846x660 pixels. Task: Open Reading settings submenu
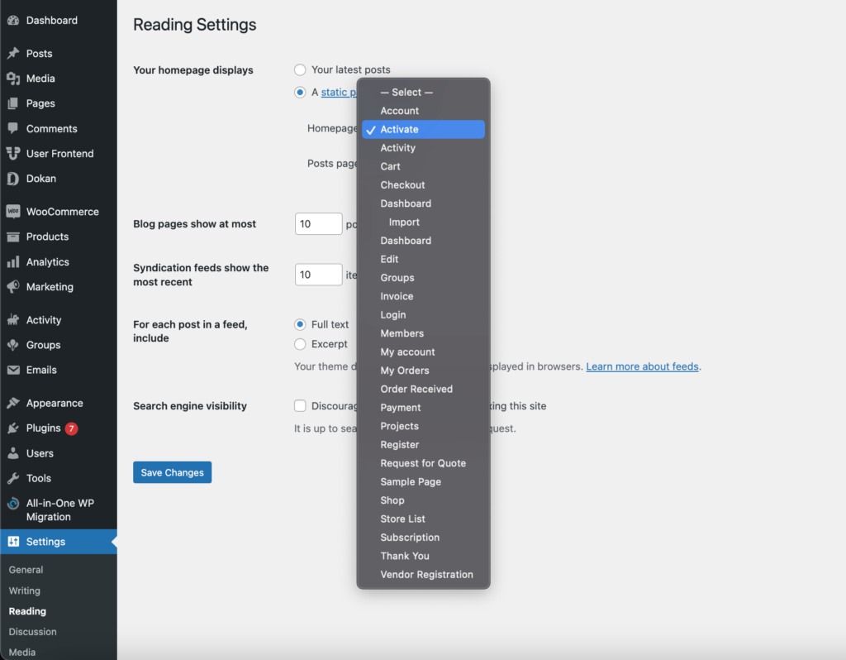pos(27,611)
